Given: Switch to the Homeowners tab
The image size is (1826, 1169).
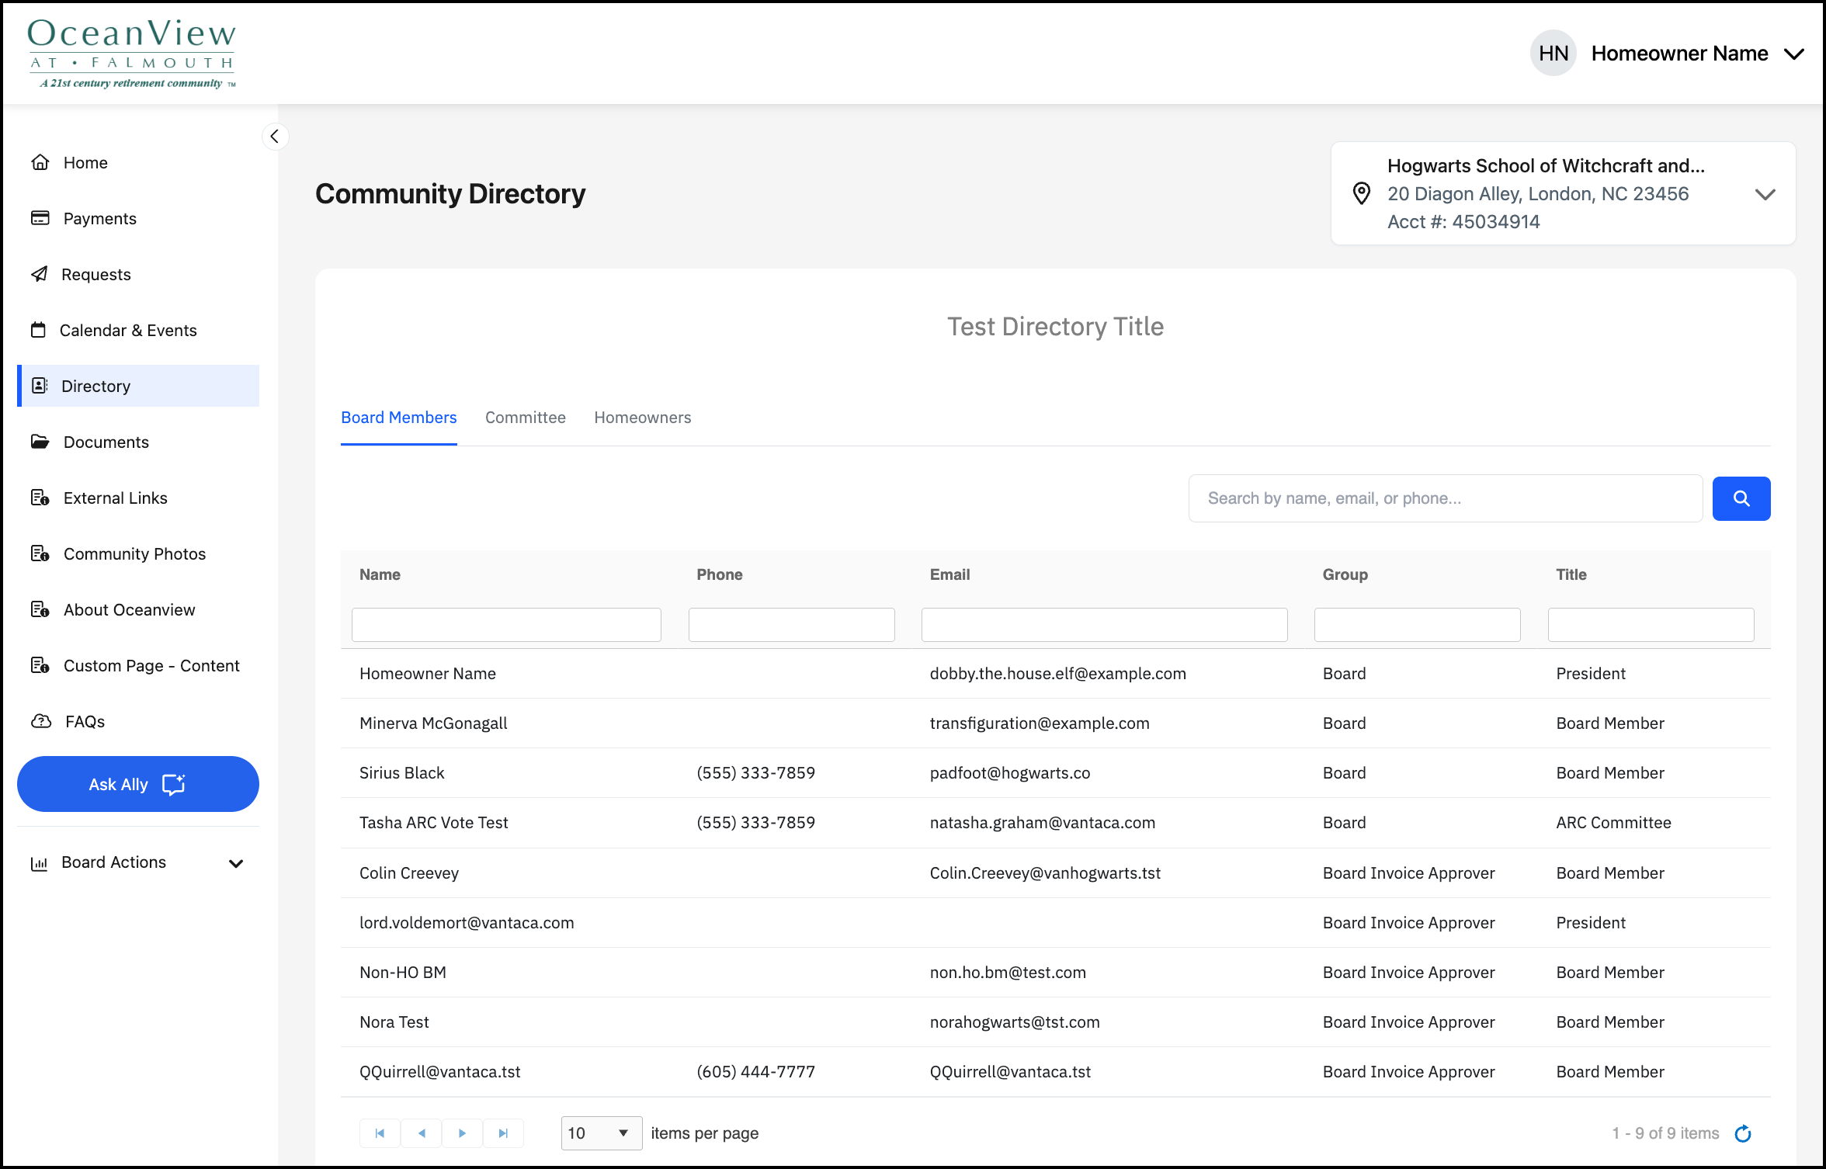Looking at the screenshot, I should 642,418.
